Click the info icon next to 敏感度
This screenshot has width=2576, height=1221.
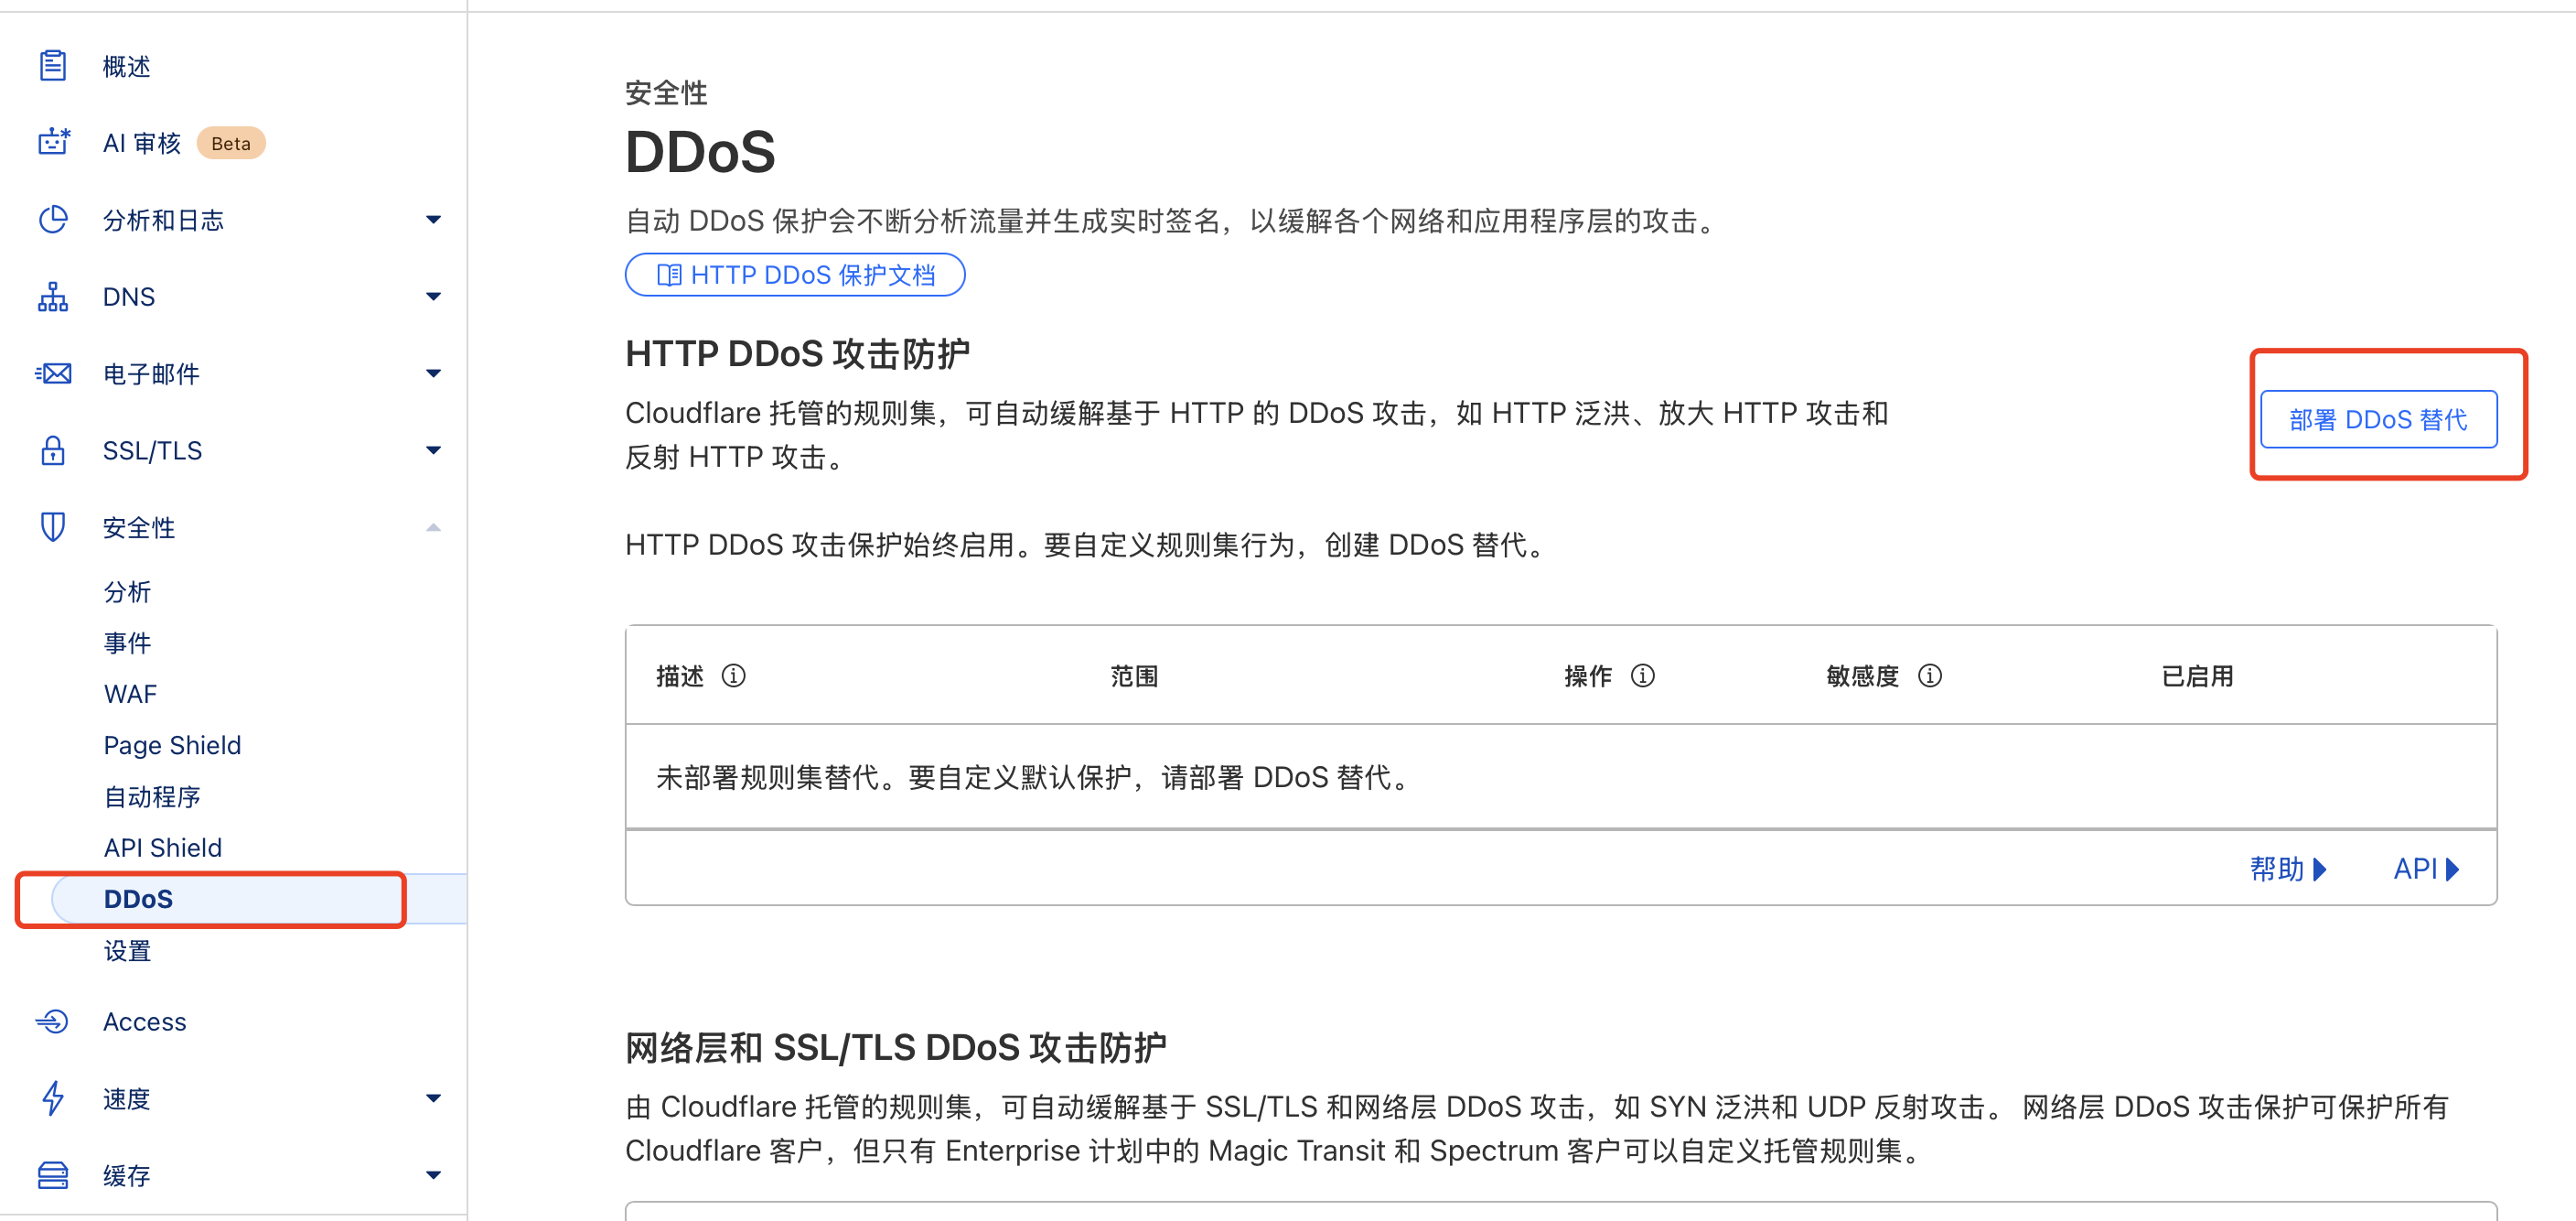click(x=1930, y=675)
